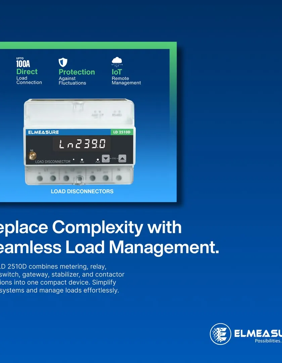
Task: Click the 'Load Connection' text
Action: click(29, 80)
